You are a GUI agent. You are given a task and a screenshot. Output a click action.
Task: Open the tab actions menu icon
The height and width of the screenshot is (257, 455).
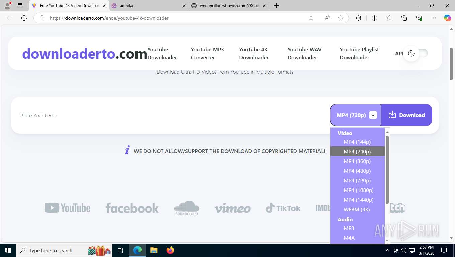pos(20,6)
